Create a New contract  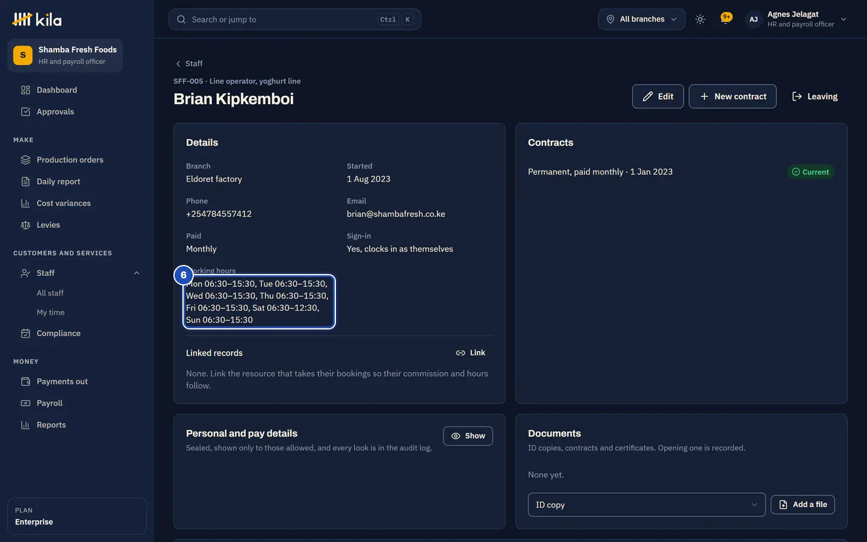coord(732,96)
